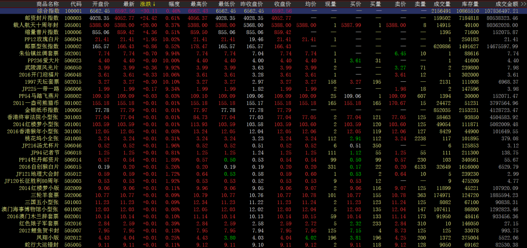Select 2014红楼梦小版 in the list
527x248 pixels.
[39, 188]
